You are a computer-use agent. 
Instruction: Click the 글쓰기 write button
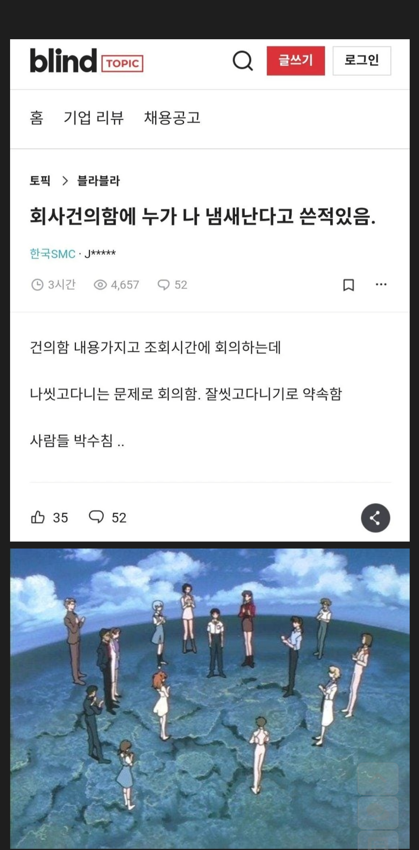[296, 61]
